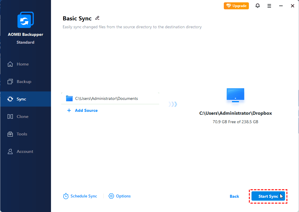Screen dimensions: 299x212
Task: Click the orange Upgrade button
Action: 236,6
